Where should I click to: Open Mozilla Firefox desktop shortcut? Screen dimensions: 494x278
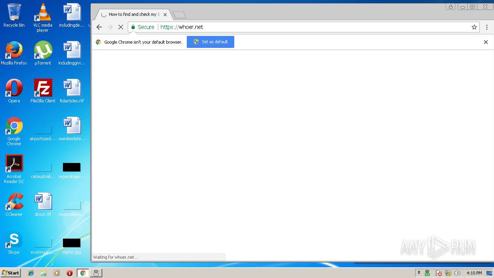(x=14, y=53)
